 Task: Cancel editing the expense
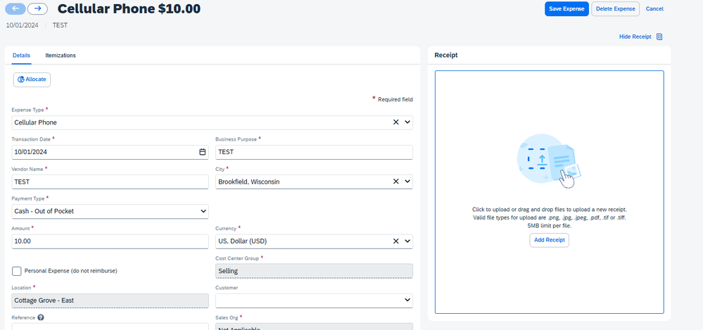point(654,9)
